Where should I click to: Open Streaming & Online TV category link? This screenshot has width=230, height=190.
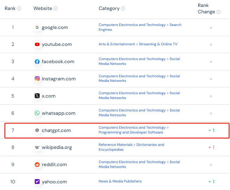(158, 44)
